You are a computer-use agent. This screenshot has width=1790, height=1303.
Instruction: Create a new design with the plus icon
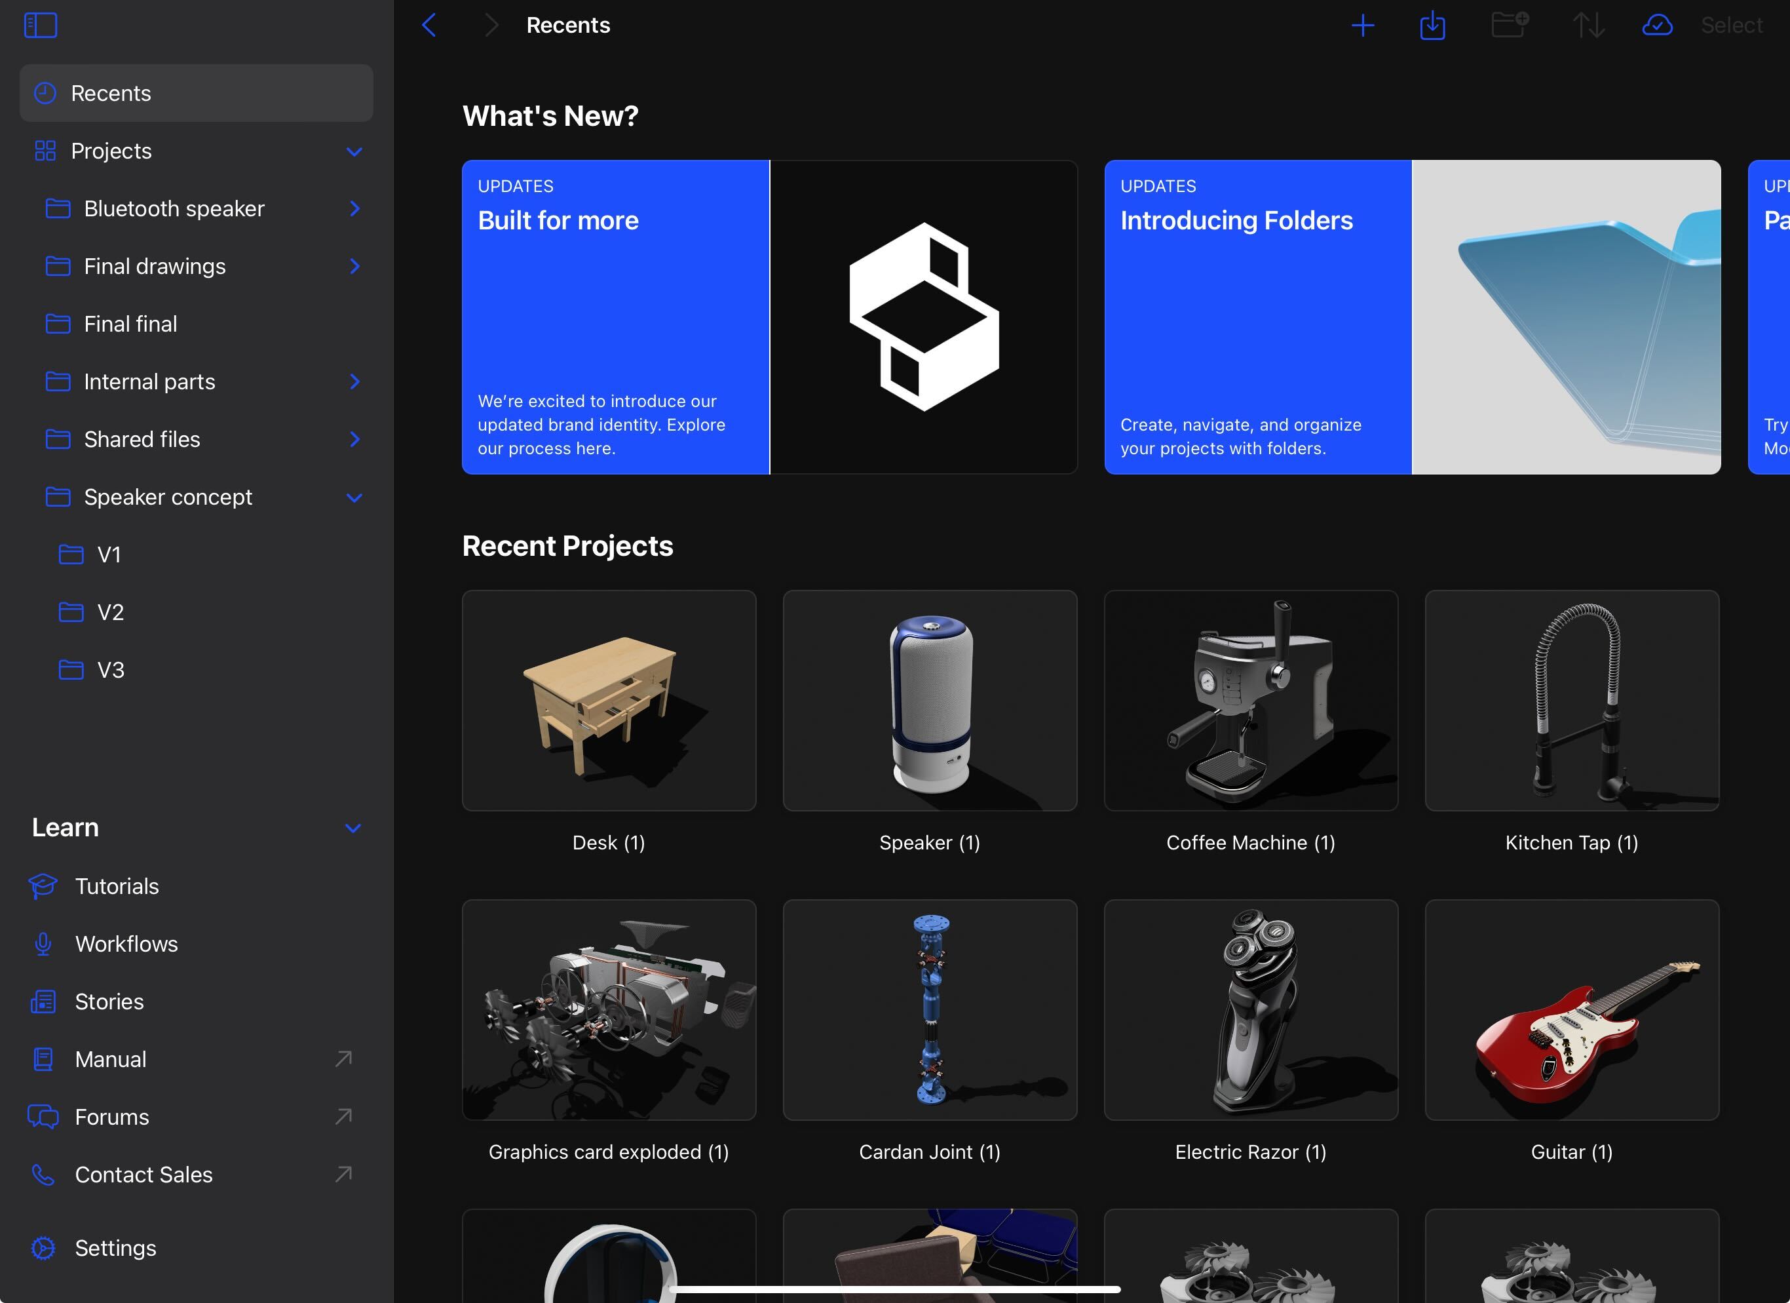[x=1364, y=24]
